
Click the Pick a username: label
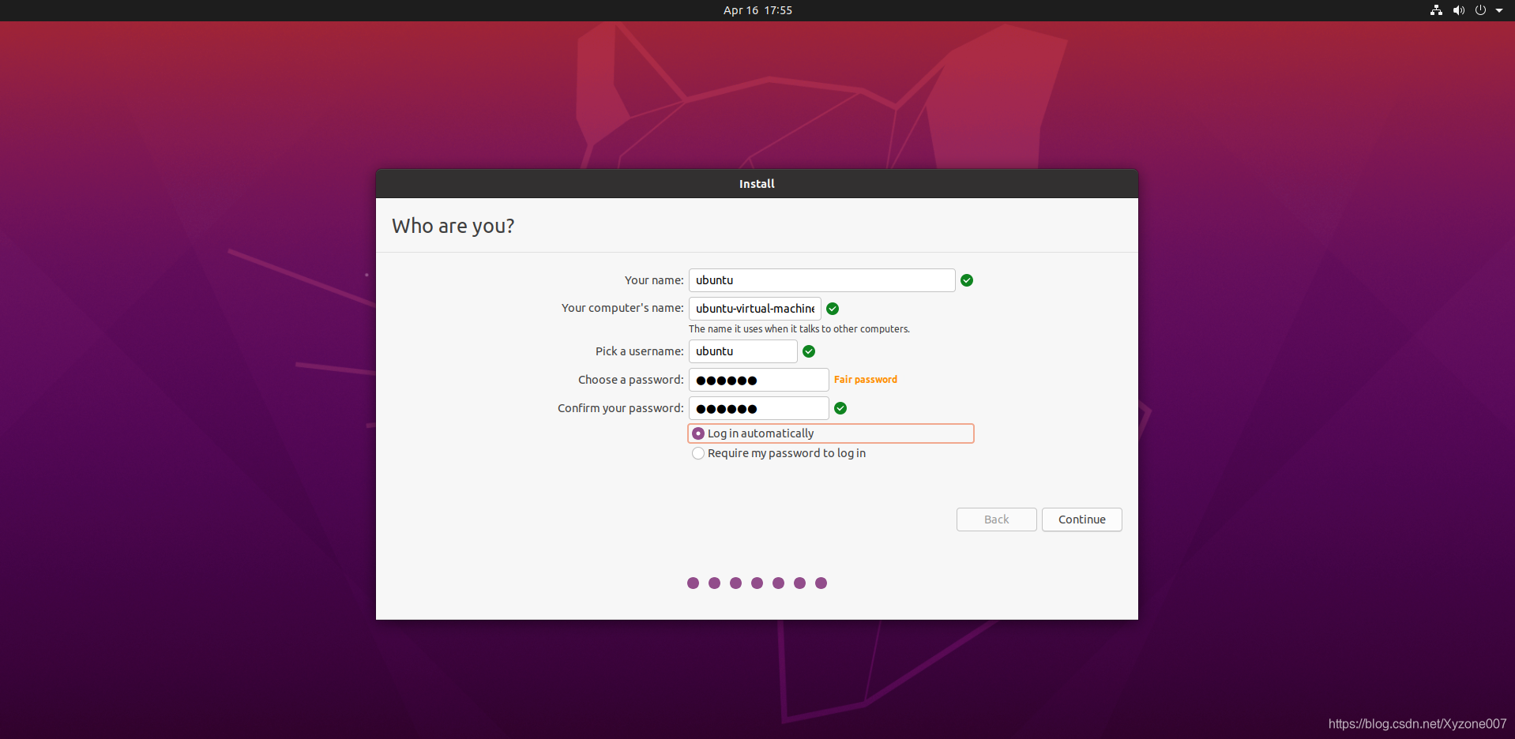coord(639,351)
